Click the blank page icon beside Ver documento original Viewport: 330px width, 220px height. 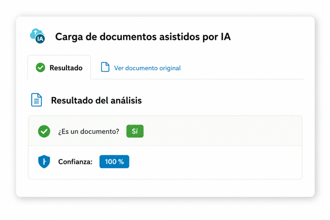coord(105,67)
